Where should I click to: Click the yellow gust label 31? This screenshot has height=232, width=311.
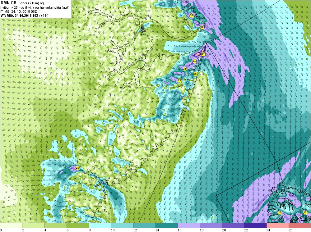(194, 61)
